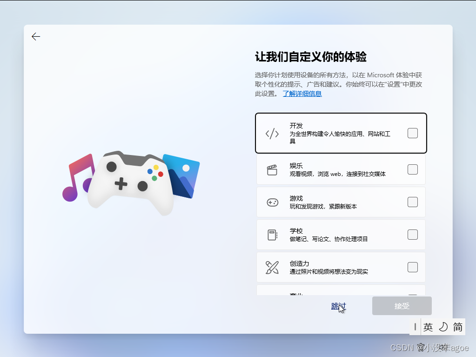Screen dimensions: 476x357
Task: Switch IME 英 language mode
Action: tap(428, 327)
